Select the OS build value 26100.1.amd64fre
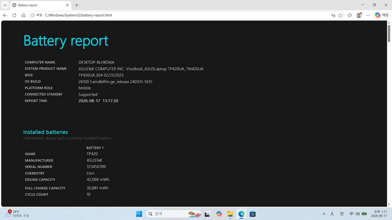 [x=115, y=82]
